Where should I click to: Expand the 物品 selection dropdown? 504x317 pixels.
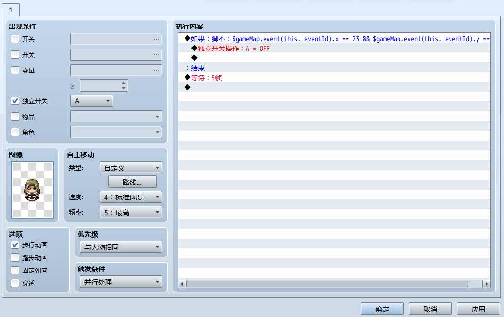pyautogui.click(x=116, y=116)
